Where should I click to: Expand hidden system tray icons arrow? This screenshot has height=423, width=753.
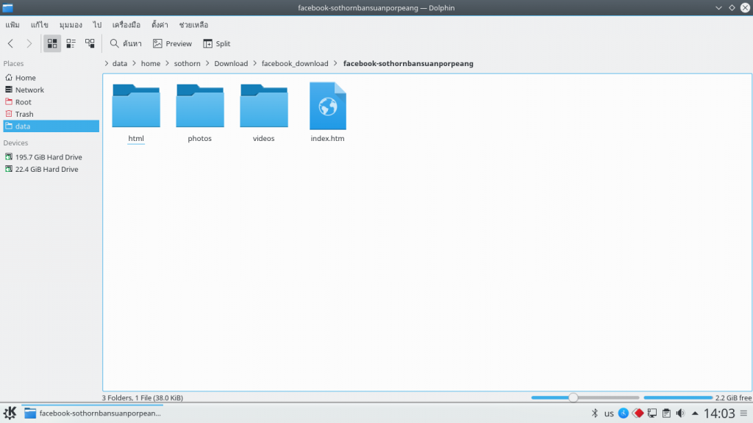(695, 413)
